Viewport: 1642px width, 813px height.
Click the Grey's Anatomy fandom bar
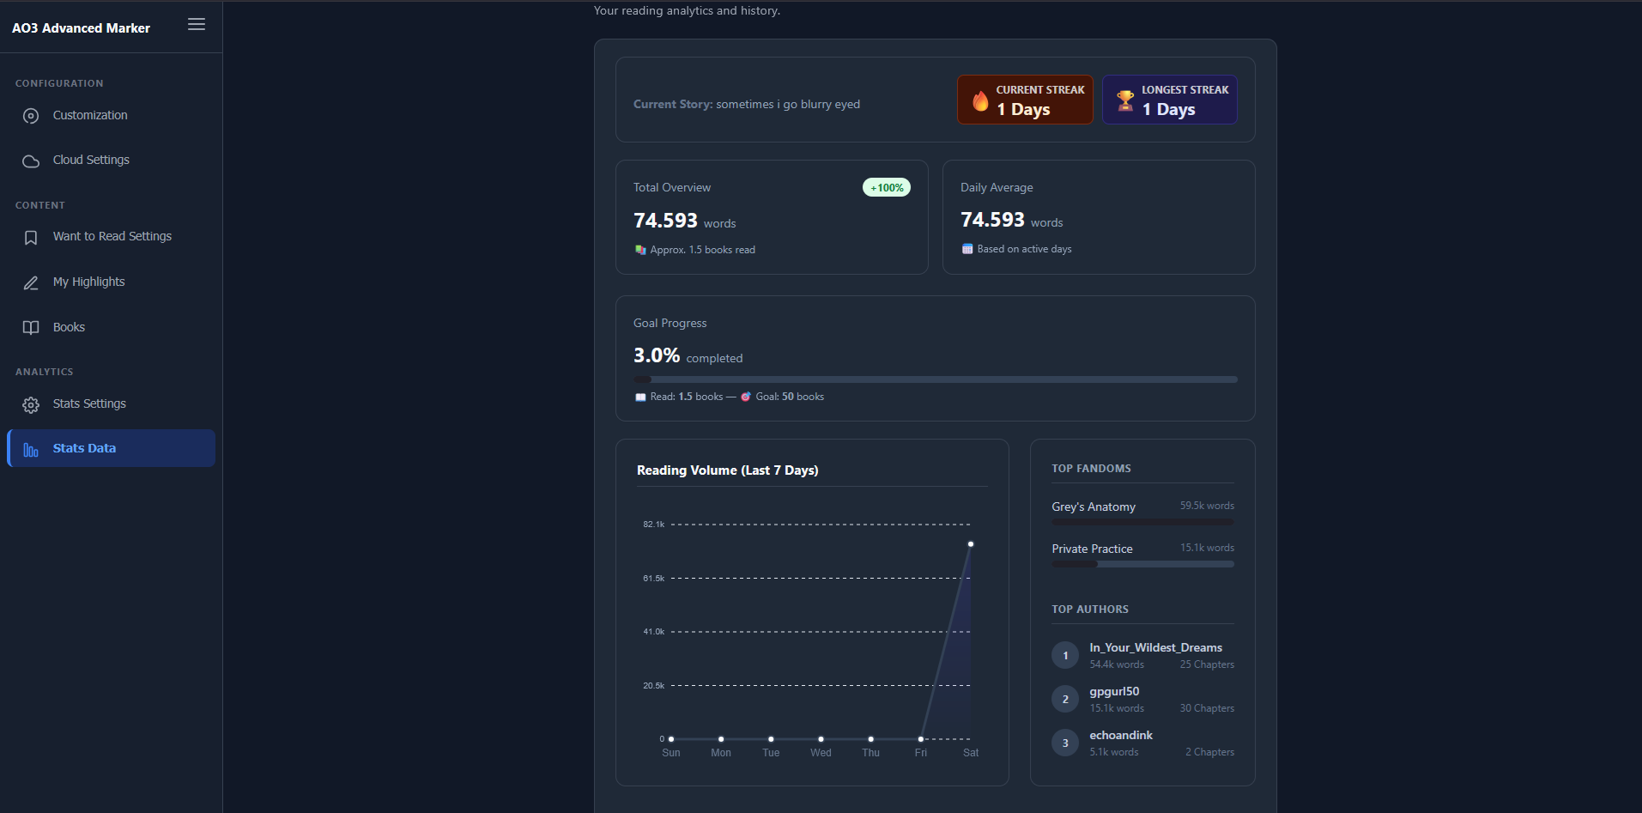pyautogui.click(x=1142, y=522)
